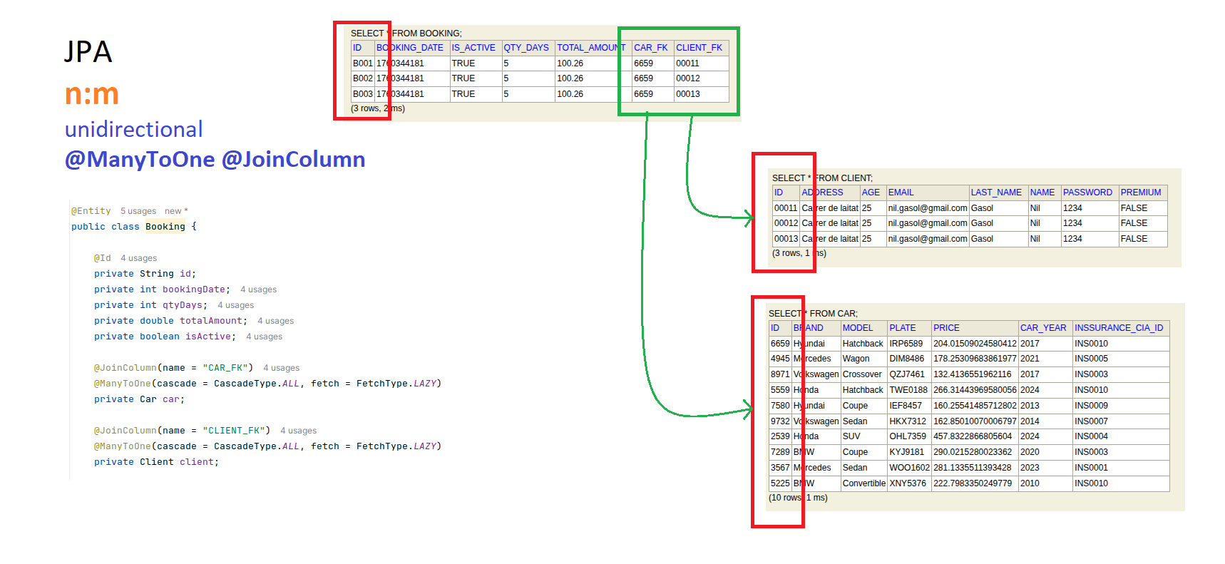Select the B002 cell in BOOKING results
The width and height of the screenshot is (1225, 564).
[x=362, y=78]
